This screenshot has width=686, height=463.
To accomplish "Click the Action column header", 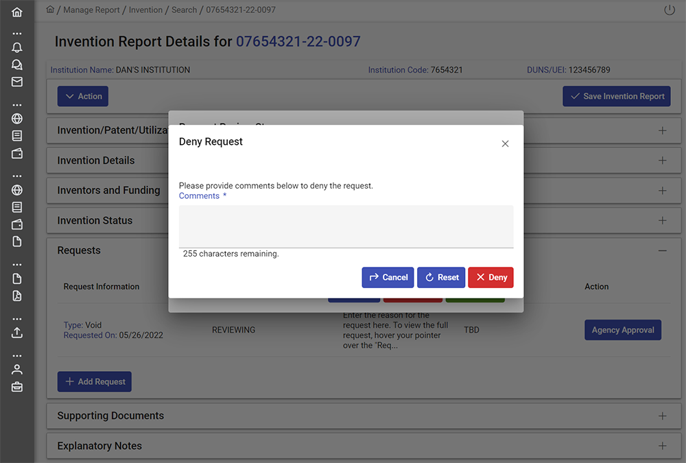I will point(596,287).
